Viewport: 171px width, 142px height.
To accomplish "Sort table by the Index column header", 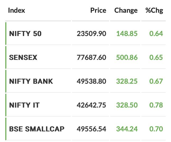I will [x=17, y=10].
